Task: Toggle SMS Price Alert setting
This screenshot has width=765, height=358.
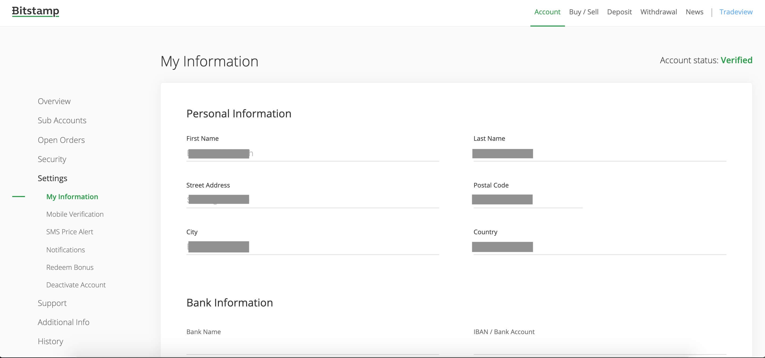Action: click(70, 232)
